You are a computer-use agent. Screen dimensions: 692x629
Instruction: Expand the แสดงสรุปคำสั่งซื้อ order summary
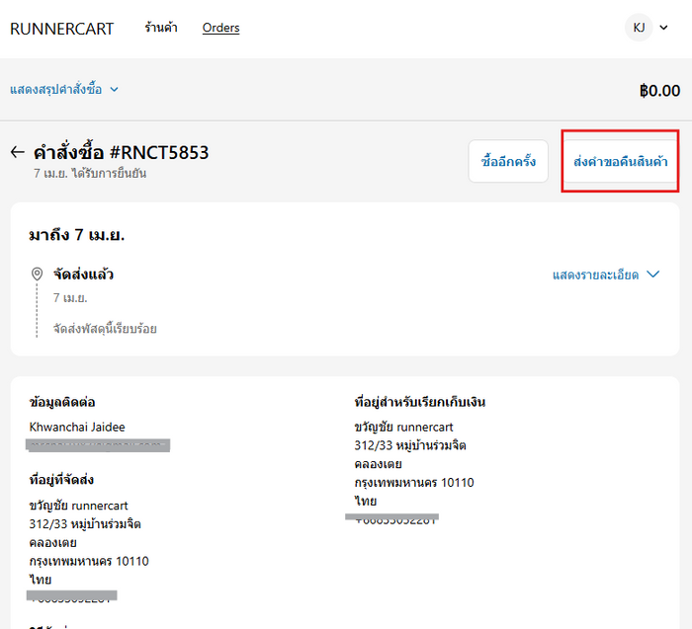tap(55, 90)
